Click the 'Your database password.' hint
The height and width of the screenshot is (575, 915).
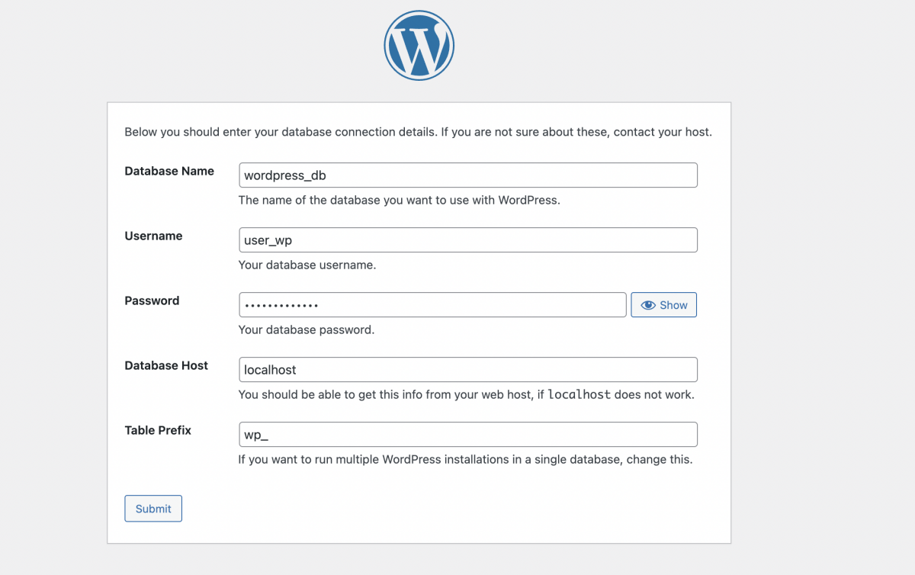(307, 330)
